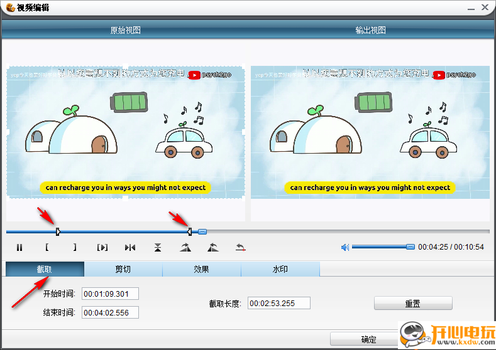Pause the video playback
496x350 pixels.
tap(19, 247)
